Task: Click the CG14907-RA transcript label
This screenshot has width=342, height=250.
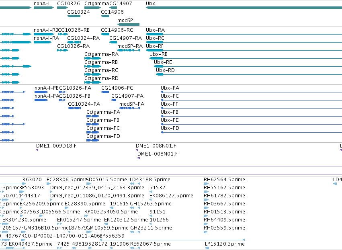Action: (126, 38)
